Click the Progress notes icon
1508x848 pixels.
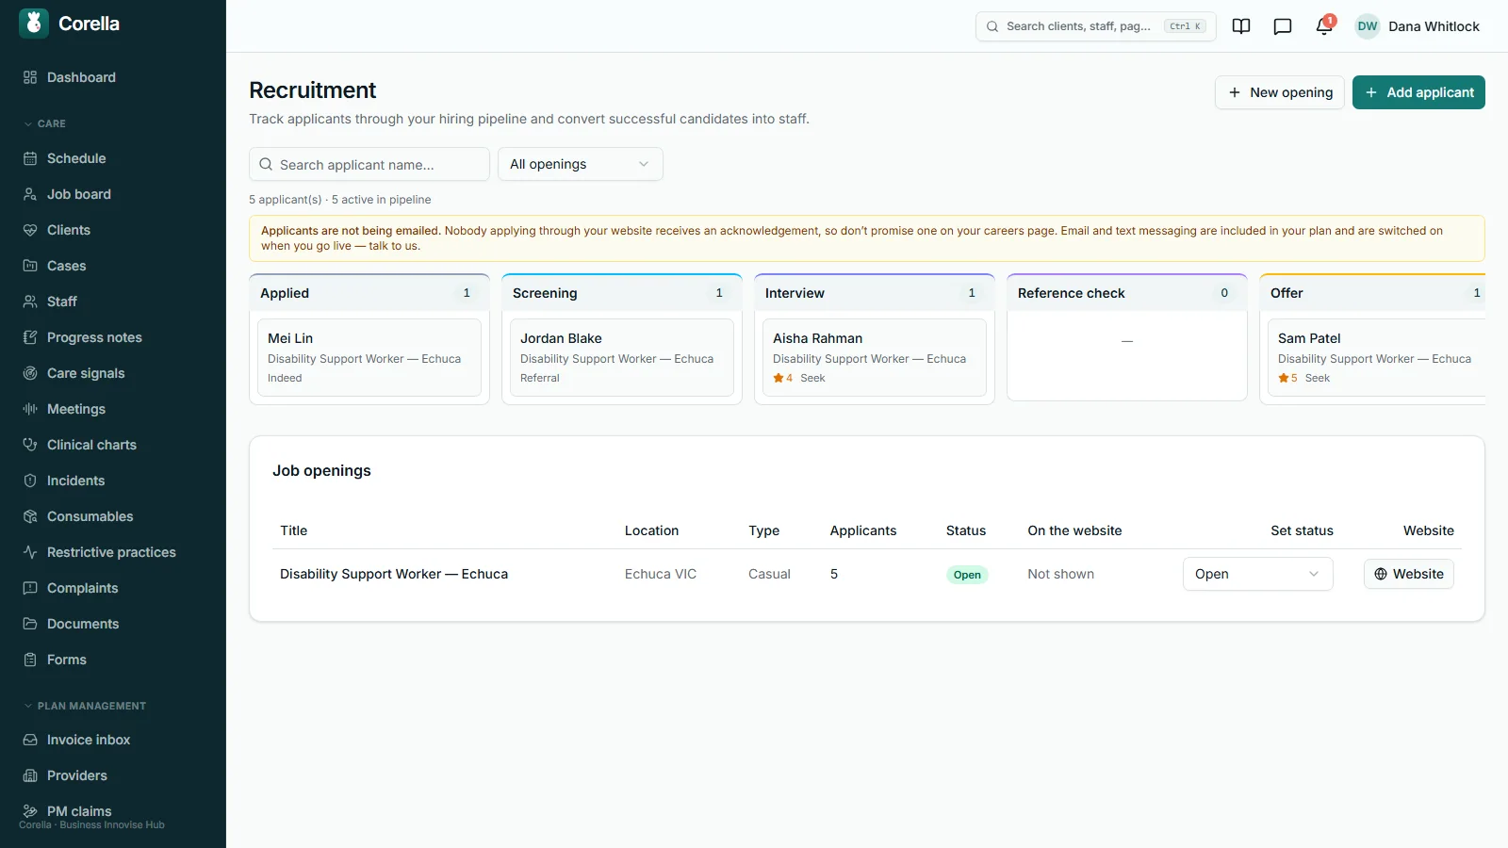[x=30, y=337]
